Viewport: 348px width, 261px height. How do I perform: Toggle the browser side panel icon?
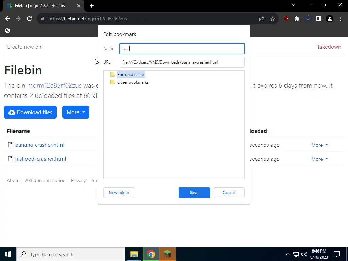pos(319,19)
